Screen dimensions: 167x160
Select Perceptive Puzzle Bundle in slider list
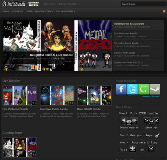point(126,43)
